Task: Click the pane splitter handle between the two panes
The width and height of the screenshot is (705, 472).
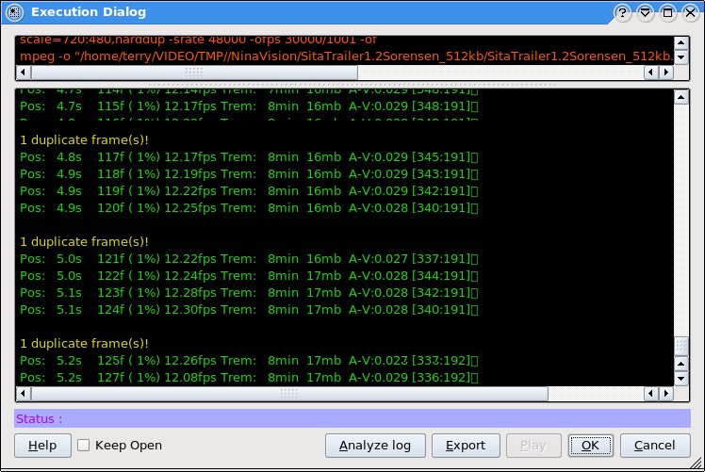Action: [352, 85]
